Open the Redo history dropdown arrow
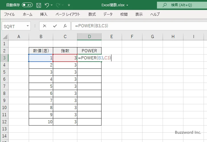 (x=63, y=5)
